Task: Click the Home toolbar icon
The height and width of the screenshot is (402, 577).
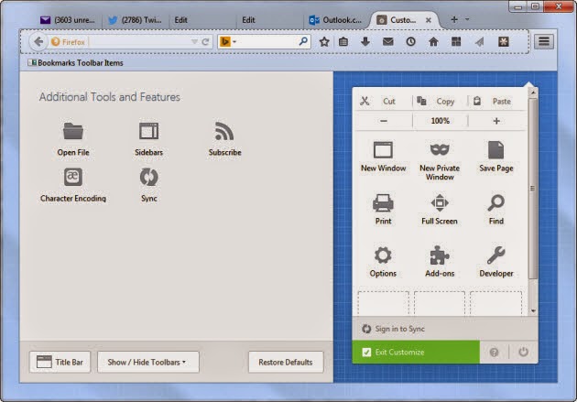Action: pyautogui.click(x=433, y=41)
